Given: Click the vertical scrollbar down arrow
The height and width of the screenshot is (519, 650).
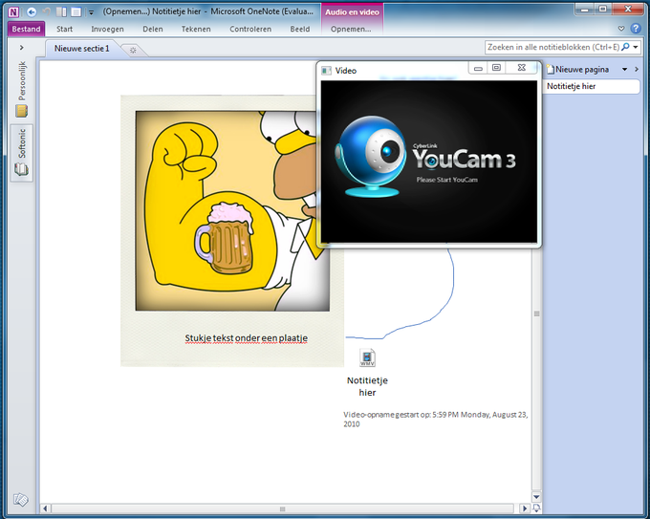Looking at the screenshot, I should [536, 496].
